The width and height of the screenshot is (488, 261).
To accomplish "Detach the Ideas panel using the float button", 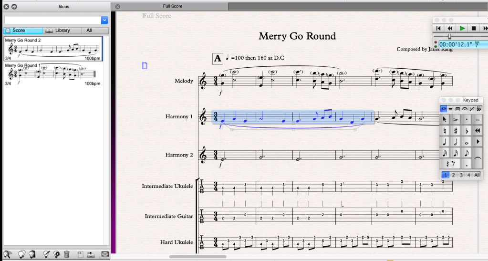I will (14, 7).
